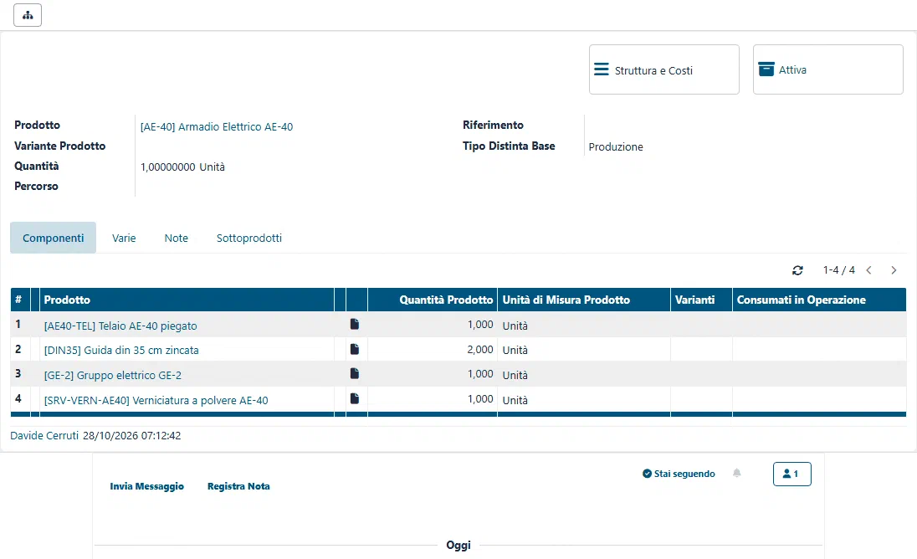
Task: Open the Note tab
Action: [176, 238]
